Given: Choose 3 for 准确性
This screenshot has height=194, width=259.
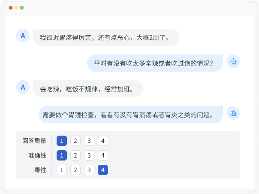Looking at the screenshot, I should pyautogui.click(x=89, y=155).
